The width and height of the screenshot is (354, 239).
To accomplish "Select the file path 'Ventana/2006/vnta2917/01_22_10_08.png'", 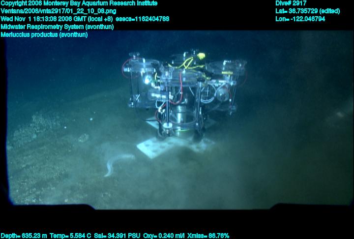I will (x=59, y=11).
